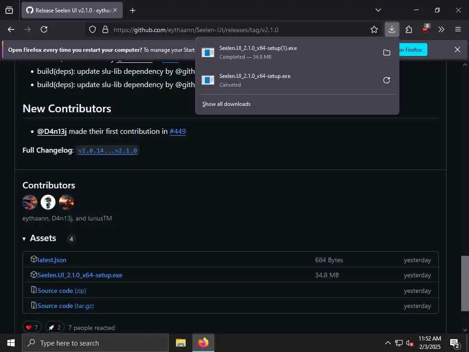The image size is (469, 352).
Task: Select canceled Seelen.UI_2.1.0_x64-setup.exe entry
Action: pos(287,80)
